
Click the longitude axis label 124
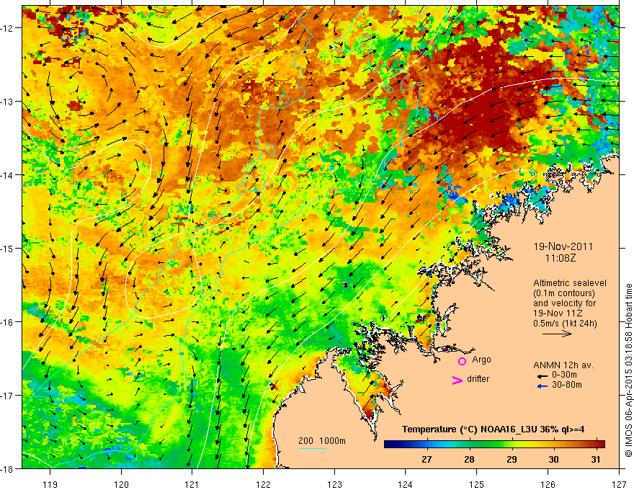pos(406,484)
